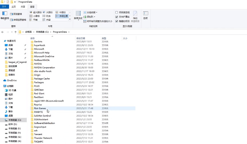Open pinned Downloads (下载) in quick access
The image size is (247, 144).
tap(9, 49)
